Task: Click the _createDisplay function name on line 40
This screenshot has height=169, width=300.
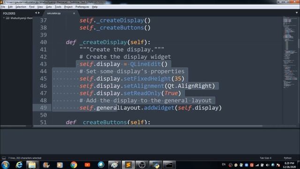Action: tap(103, 42)
